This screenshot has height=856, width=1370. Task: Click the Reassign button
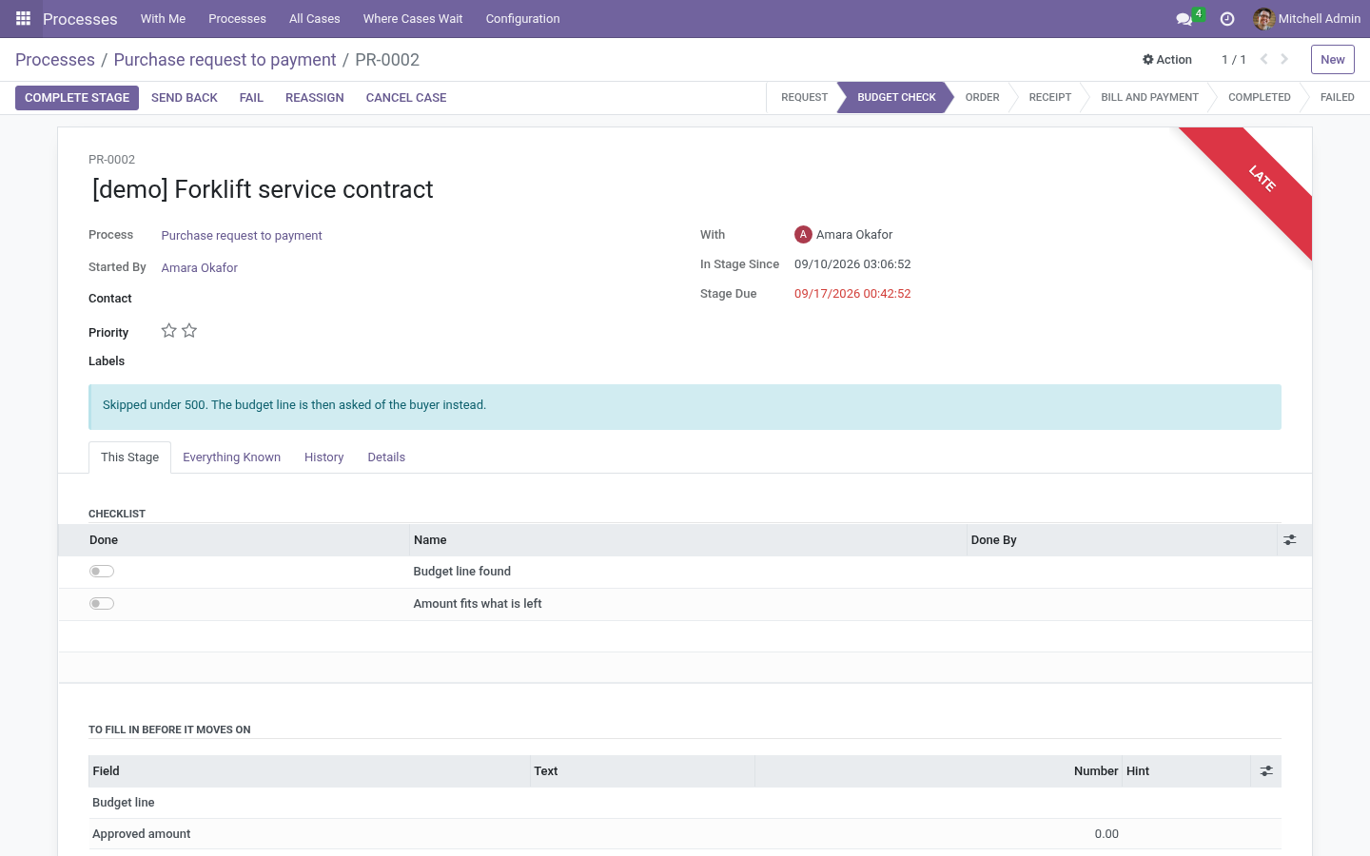(315, 98)
